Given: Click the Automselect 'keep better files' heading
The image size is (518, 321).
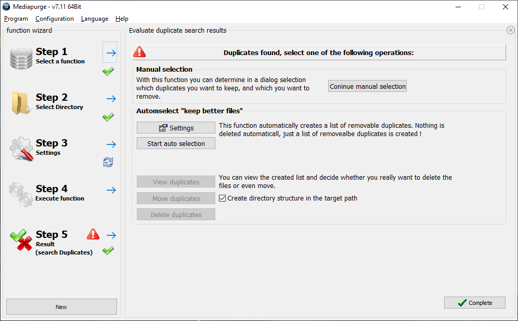Looking at the screenshot, I should pos(189,111).
